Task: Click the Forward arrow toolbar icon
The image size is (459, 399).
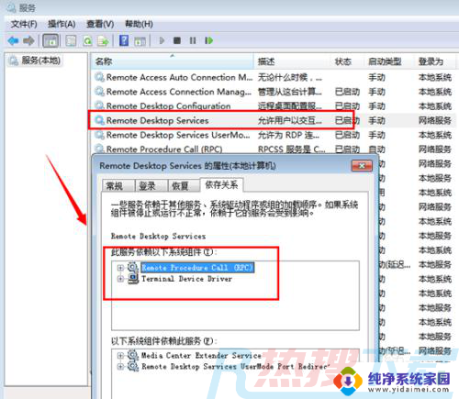Action: [28, 40]
